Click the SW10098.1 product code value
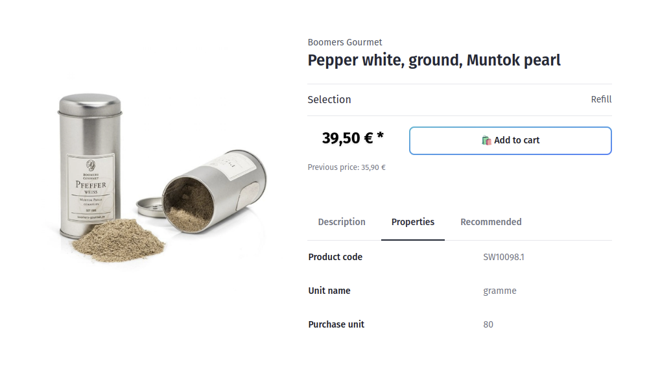The image size is (660, 373). coord(504,257)
